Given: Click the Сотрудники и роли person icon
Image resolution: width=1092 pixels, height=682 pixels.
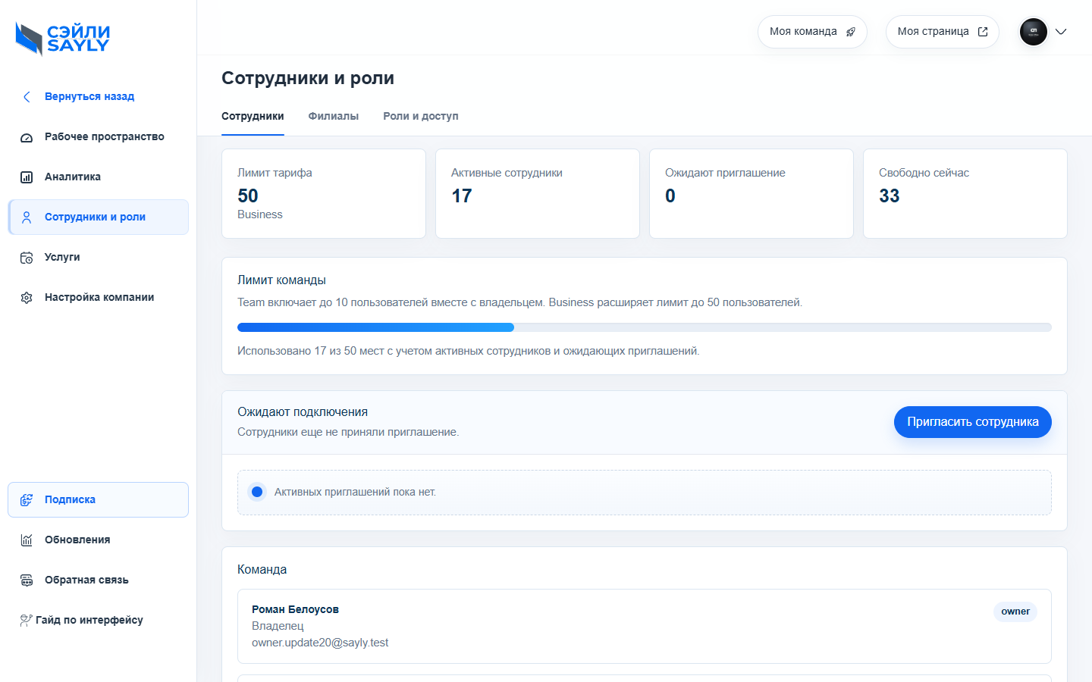Looking at the screenshot, I should point(27,217).
